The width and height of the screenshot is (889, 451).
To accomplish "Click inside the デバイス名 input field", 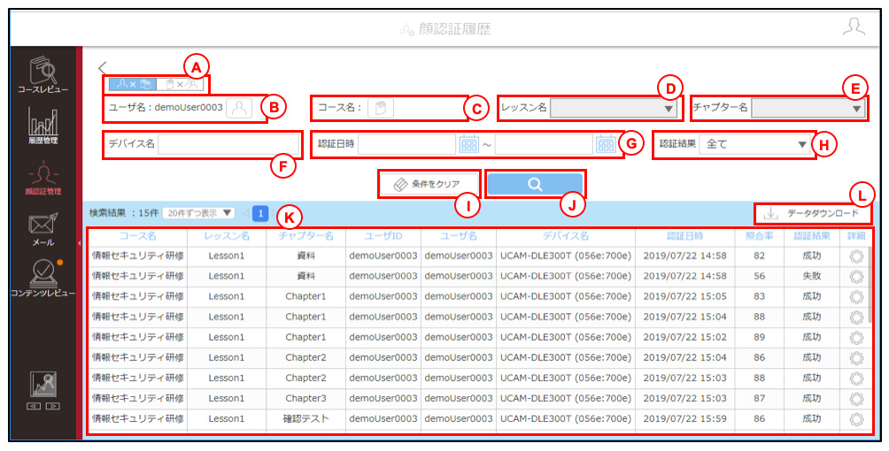I will tap(228, 144).
